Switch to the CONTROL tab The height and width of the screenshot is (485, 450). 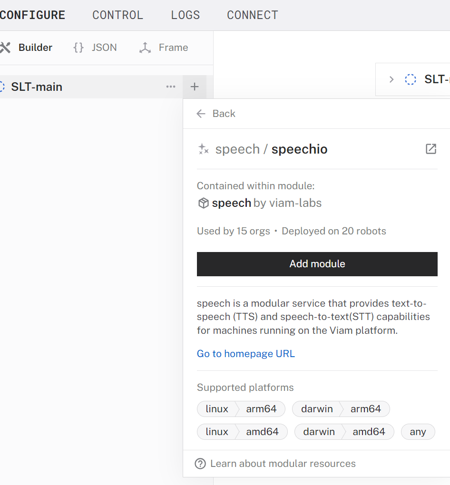tap(117, 15)
